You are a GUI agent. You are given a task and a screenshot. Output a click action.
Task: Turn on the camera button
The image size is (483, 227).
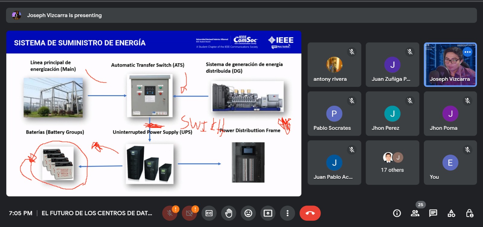(190, 213)
